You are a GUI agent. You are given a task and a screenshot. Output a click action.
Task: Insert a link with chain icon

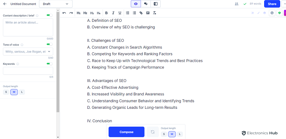(141, 13)
